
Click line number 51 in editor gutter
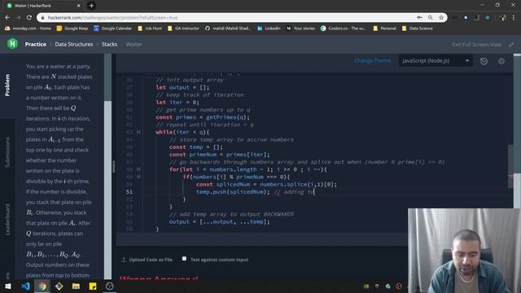point(129,192)
